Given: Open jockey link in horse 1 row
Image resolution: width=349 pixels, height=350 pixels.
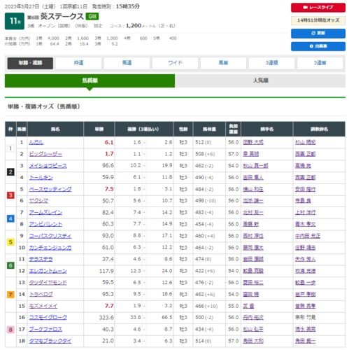Looking at the screenshot, I should [x=253, y=142].
